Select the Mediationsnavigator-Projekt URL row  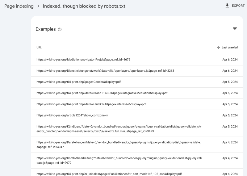86,60
